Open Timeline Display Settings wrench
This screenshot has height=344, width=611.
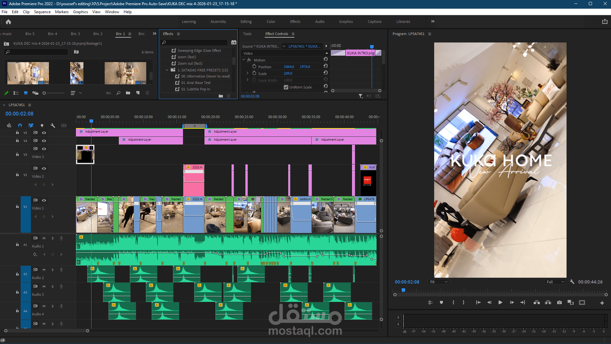pos(53,126)
